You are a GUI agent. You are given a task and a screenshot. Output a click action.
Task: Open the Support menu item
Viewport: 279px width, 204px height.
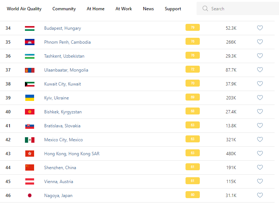coord(173,9)
